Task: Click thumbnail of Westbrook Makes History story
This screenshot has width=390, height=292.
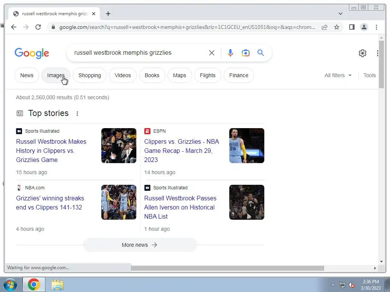Action: click(119, 146)
